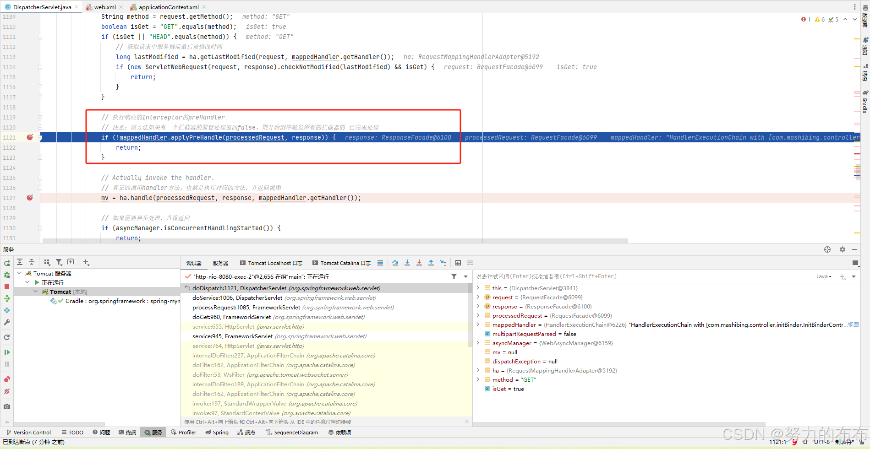Image resolution: width=870 pixels, height=449 pixels.
Task: Open the debugger layout settings icon
Action: (855, 263)
